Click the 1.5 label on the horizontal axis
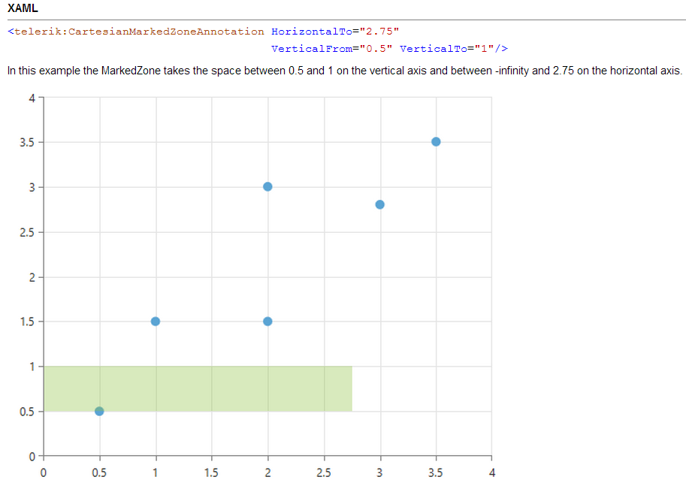 pyautogui.click(x=212, y=472)
